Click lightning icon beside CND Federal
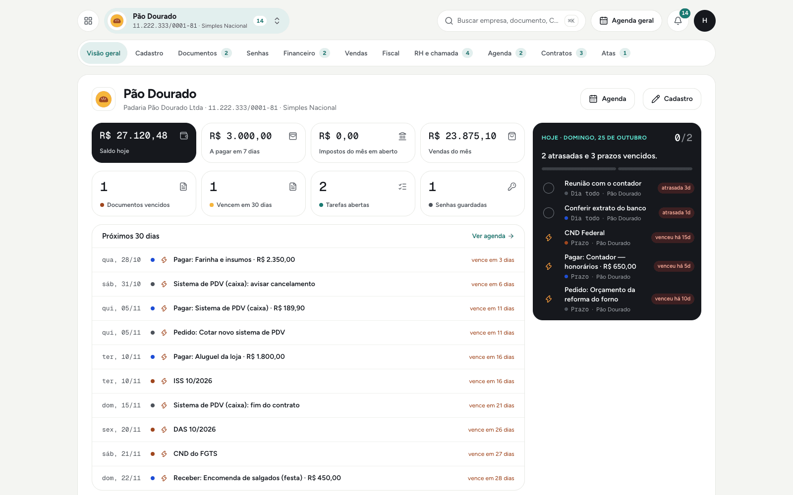Viewport: 793px width, 495px height. point(549,238)
